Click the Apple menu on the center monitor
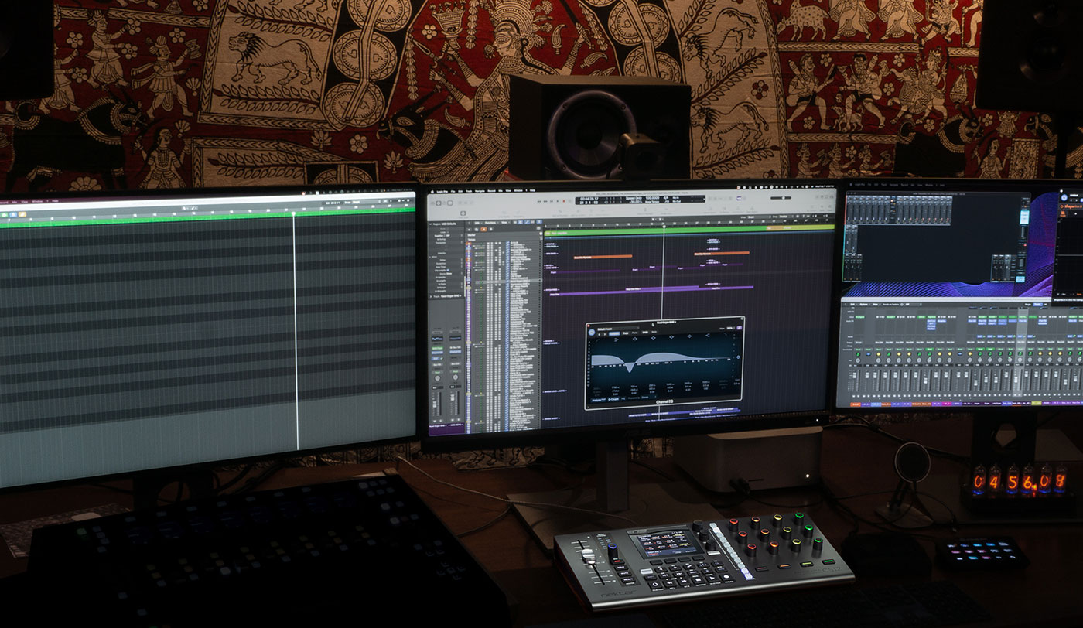 point(432,192)
